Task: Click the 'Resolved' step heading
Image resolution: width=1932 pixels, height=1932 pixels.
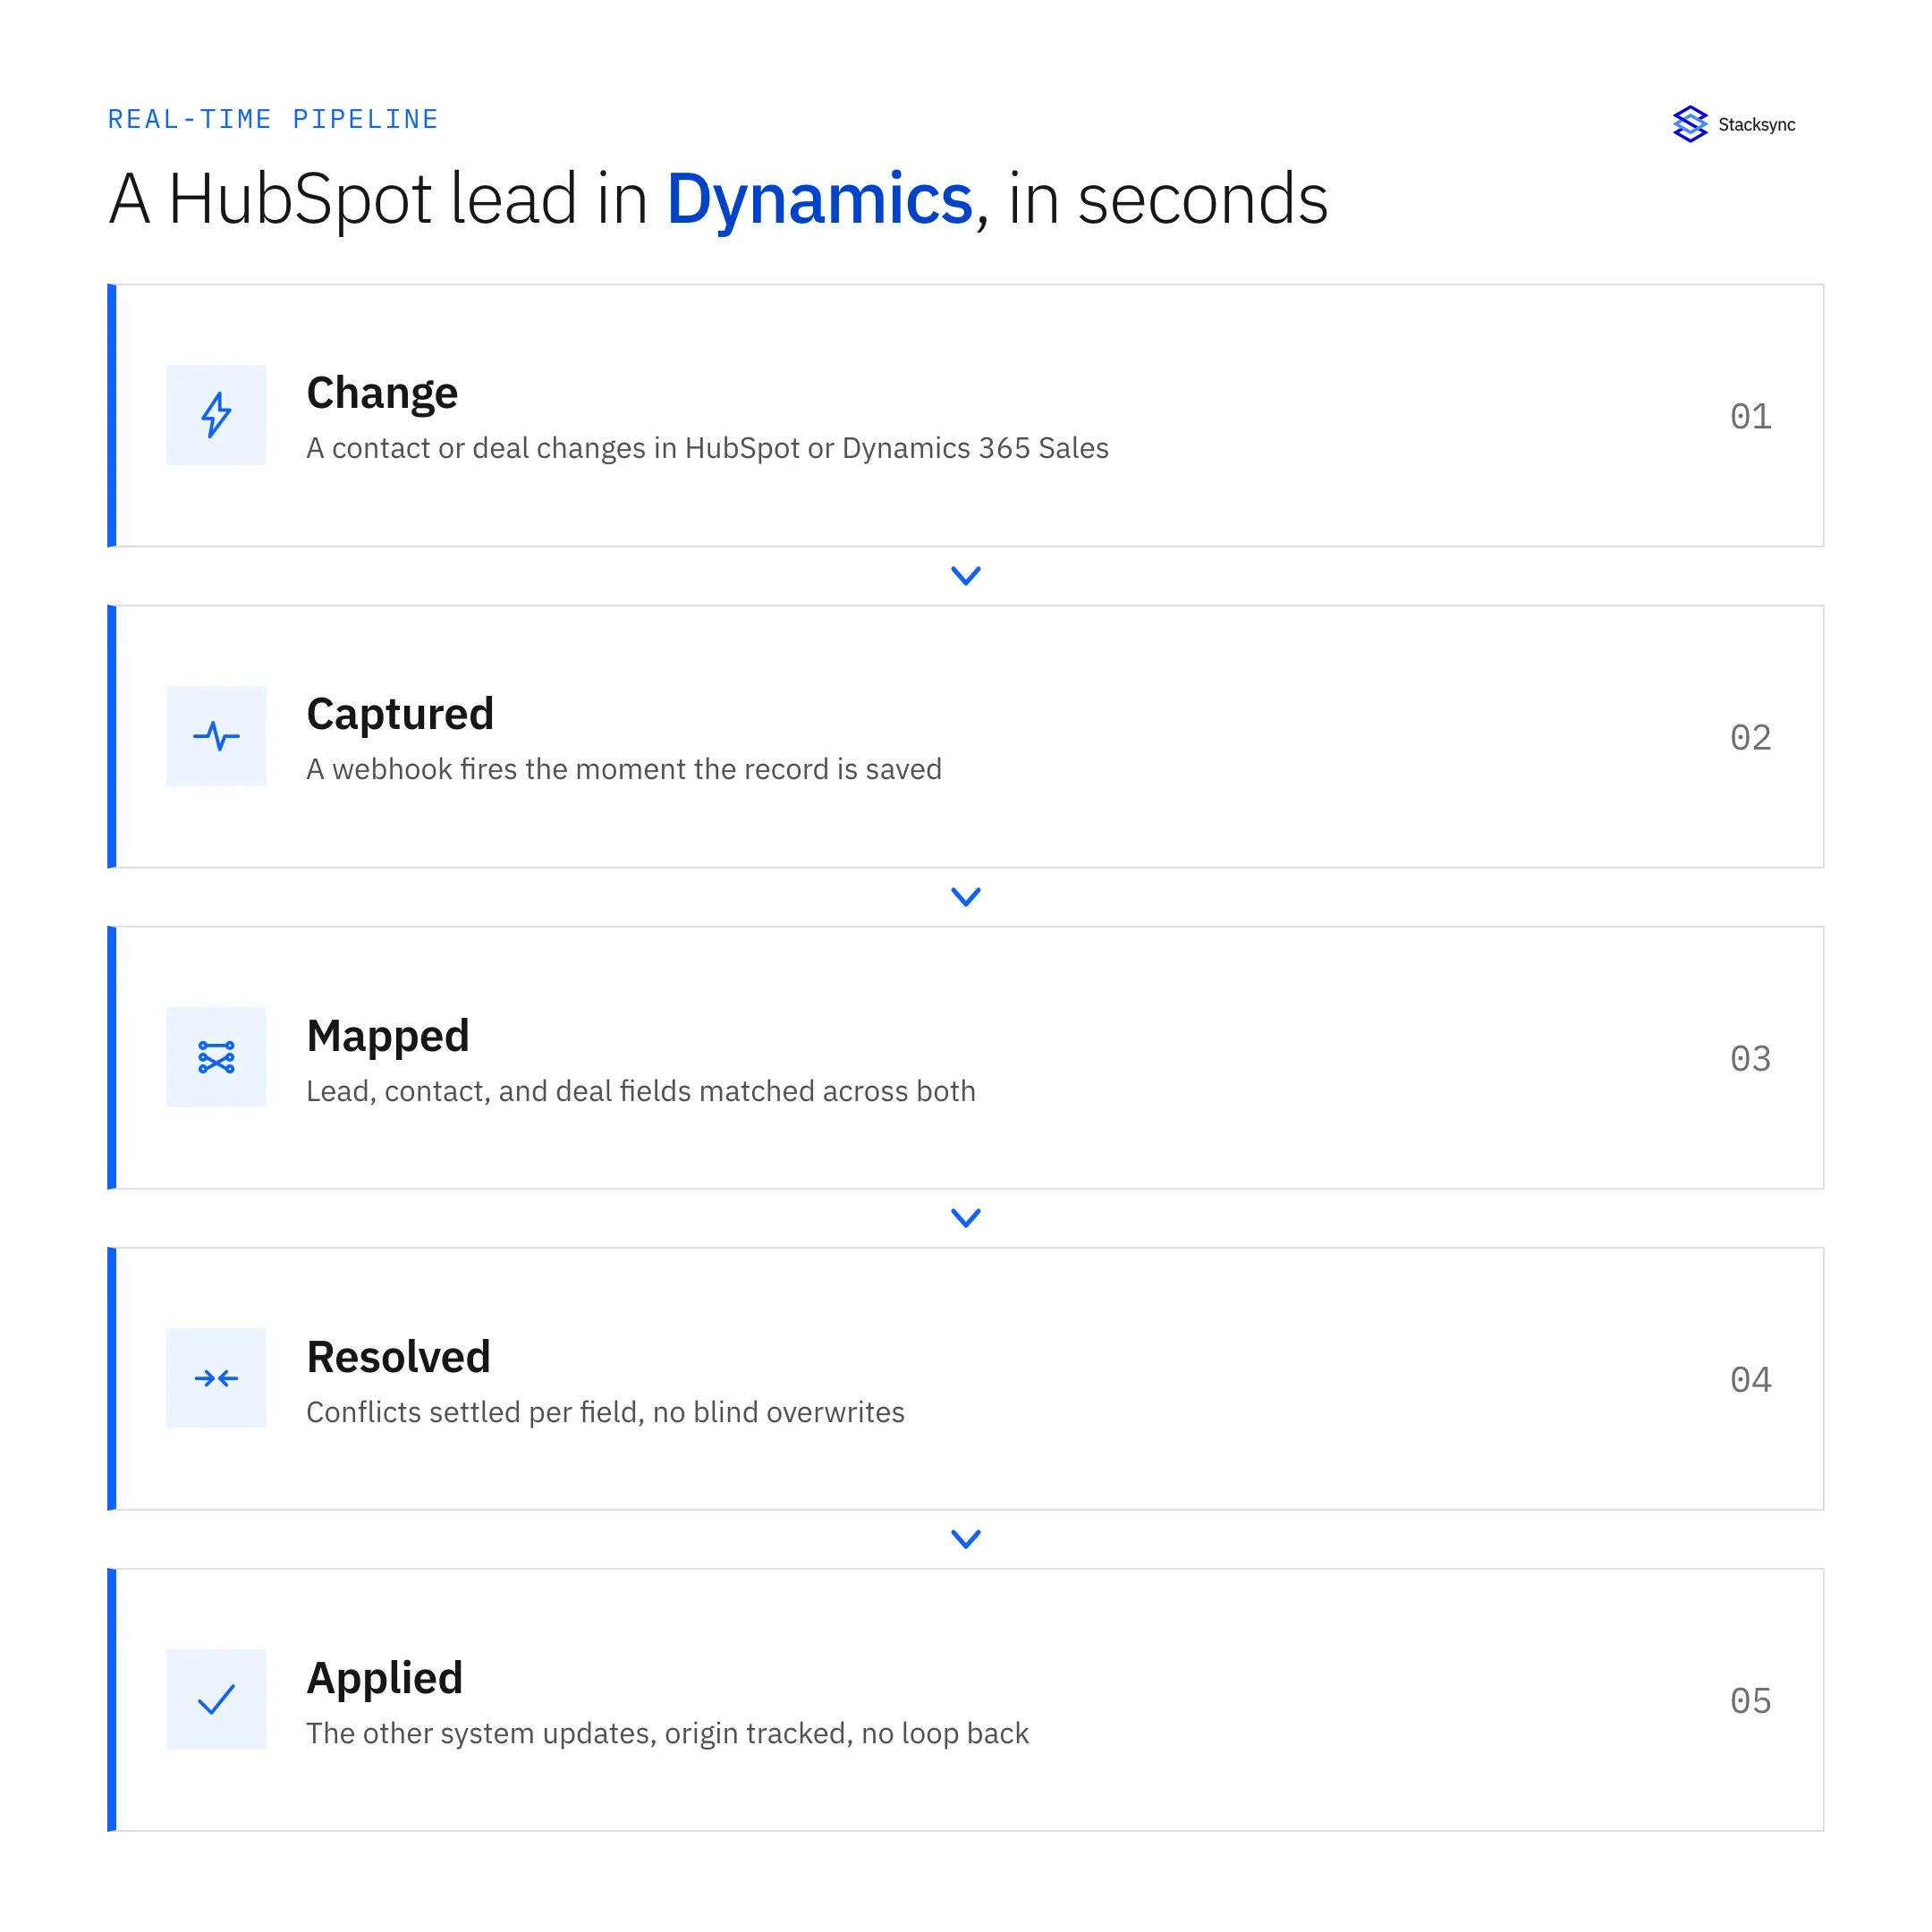Action: point(398,1357)
